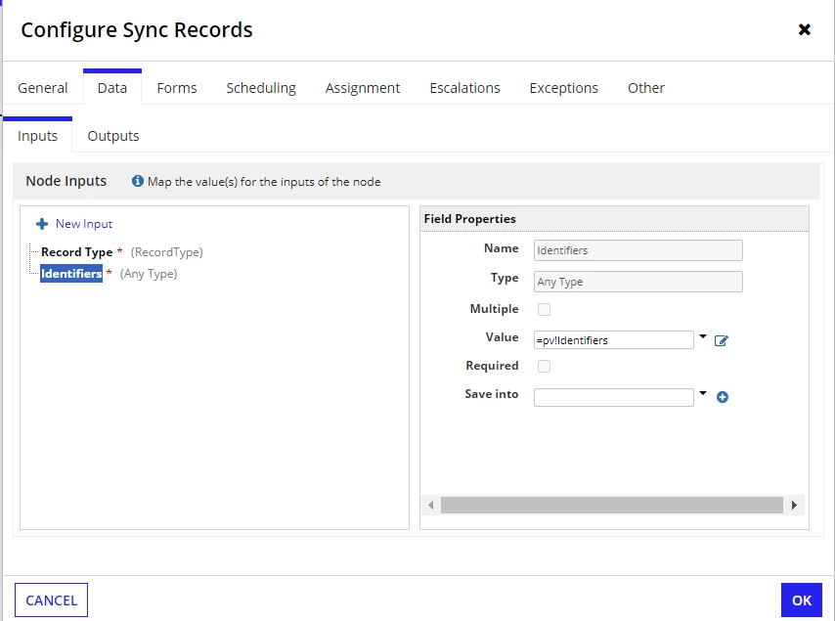Select the Record Type input in tree

pos(76,252)
